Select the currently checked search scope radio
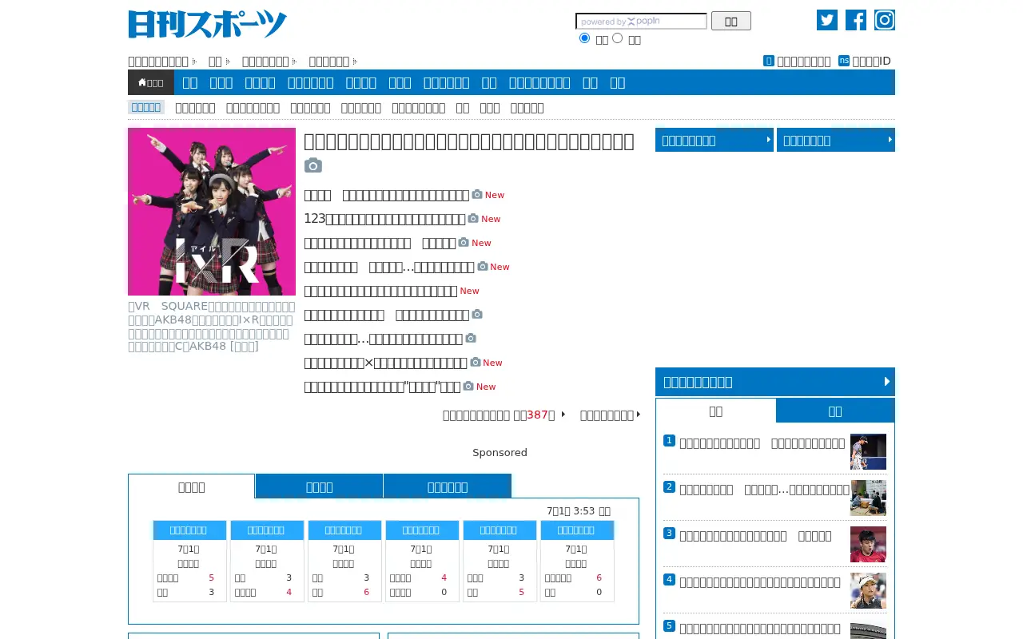This screenshot has height=639, width=1023. 584,38
